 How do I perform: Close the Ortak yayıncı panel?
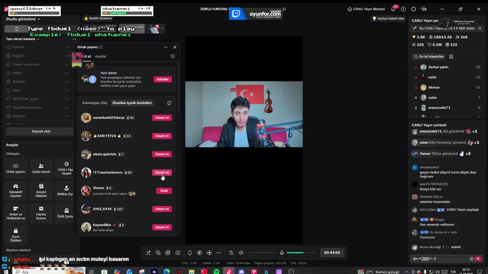175,47
